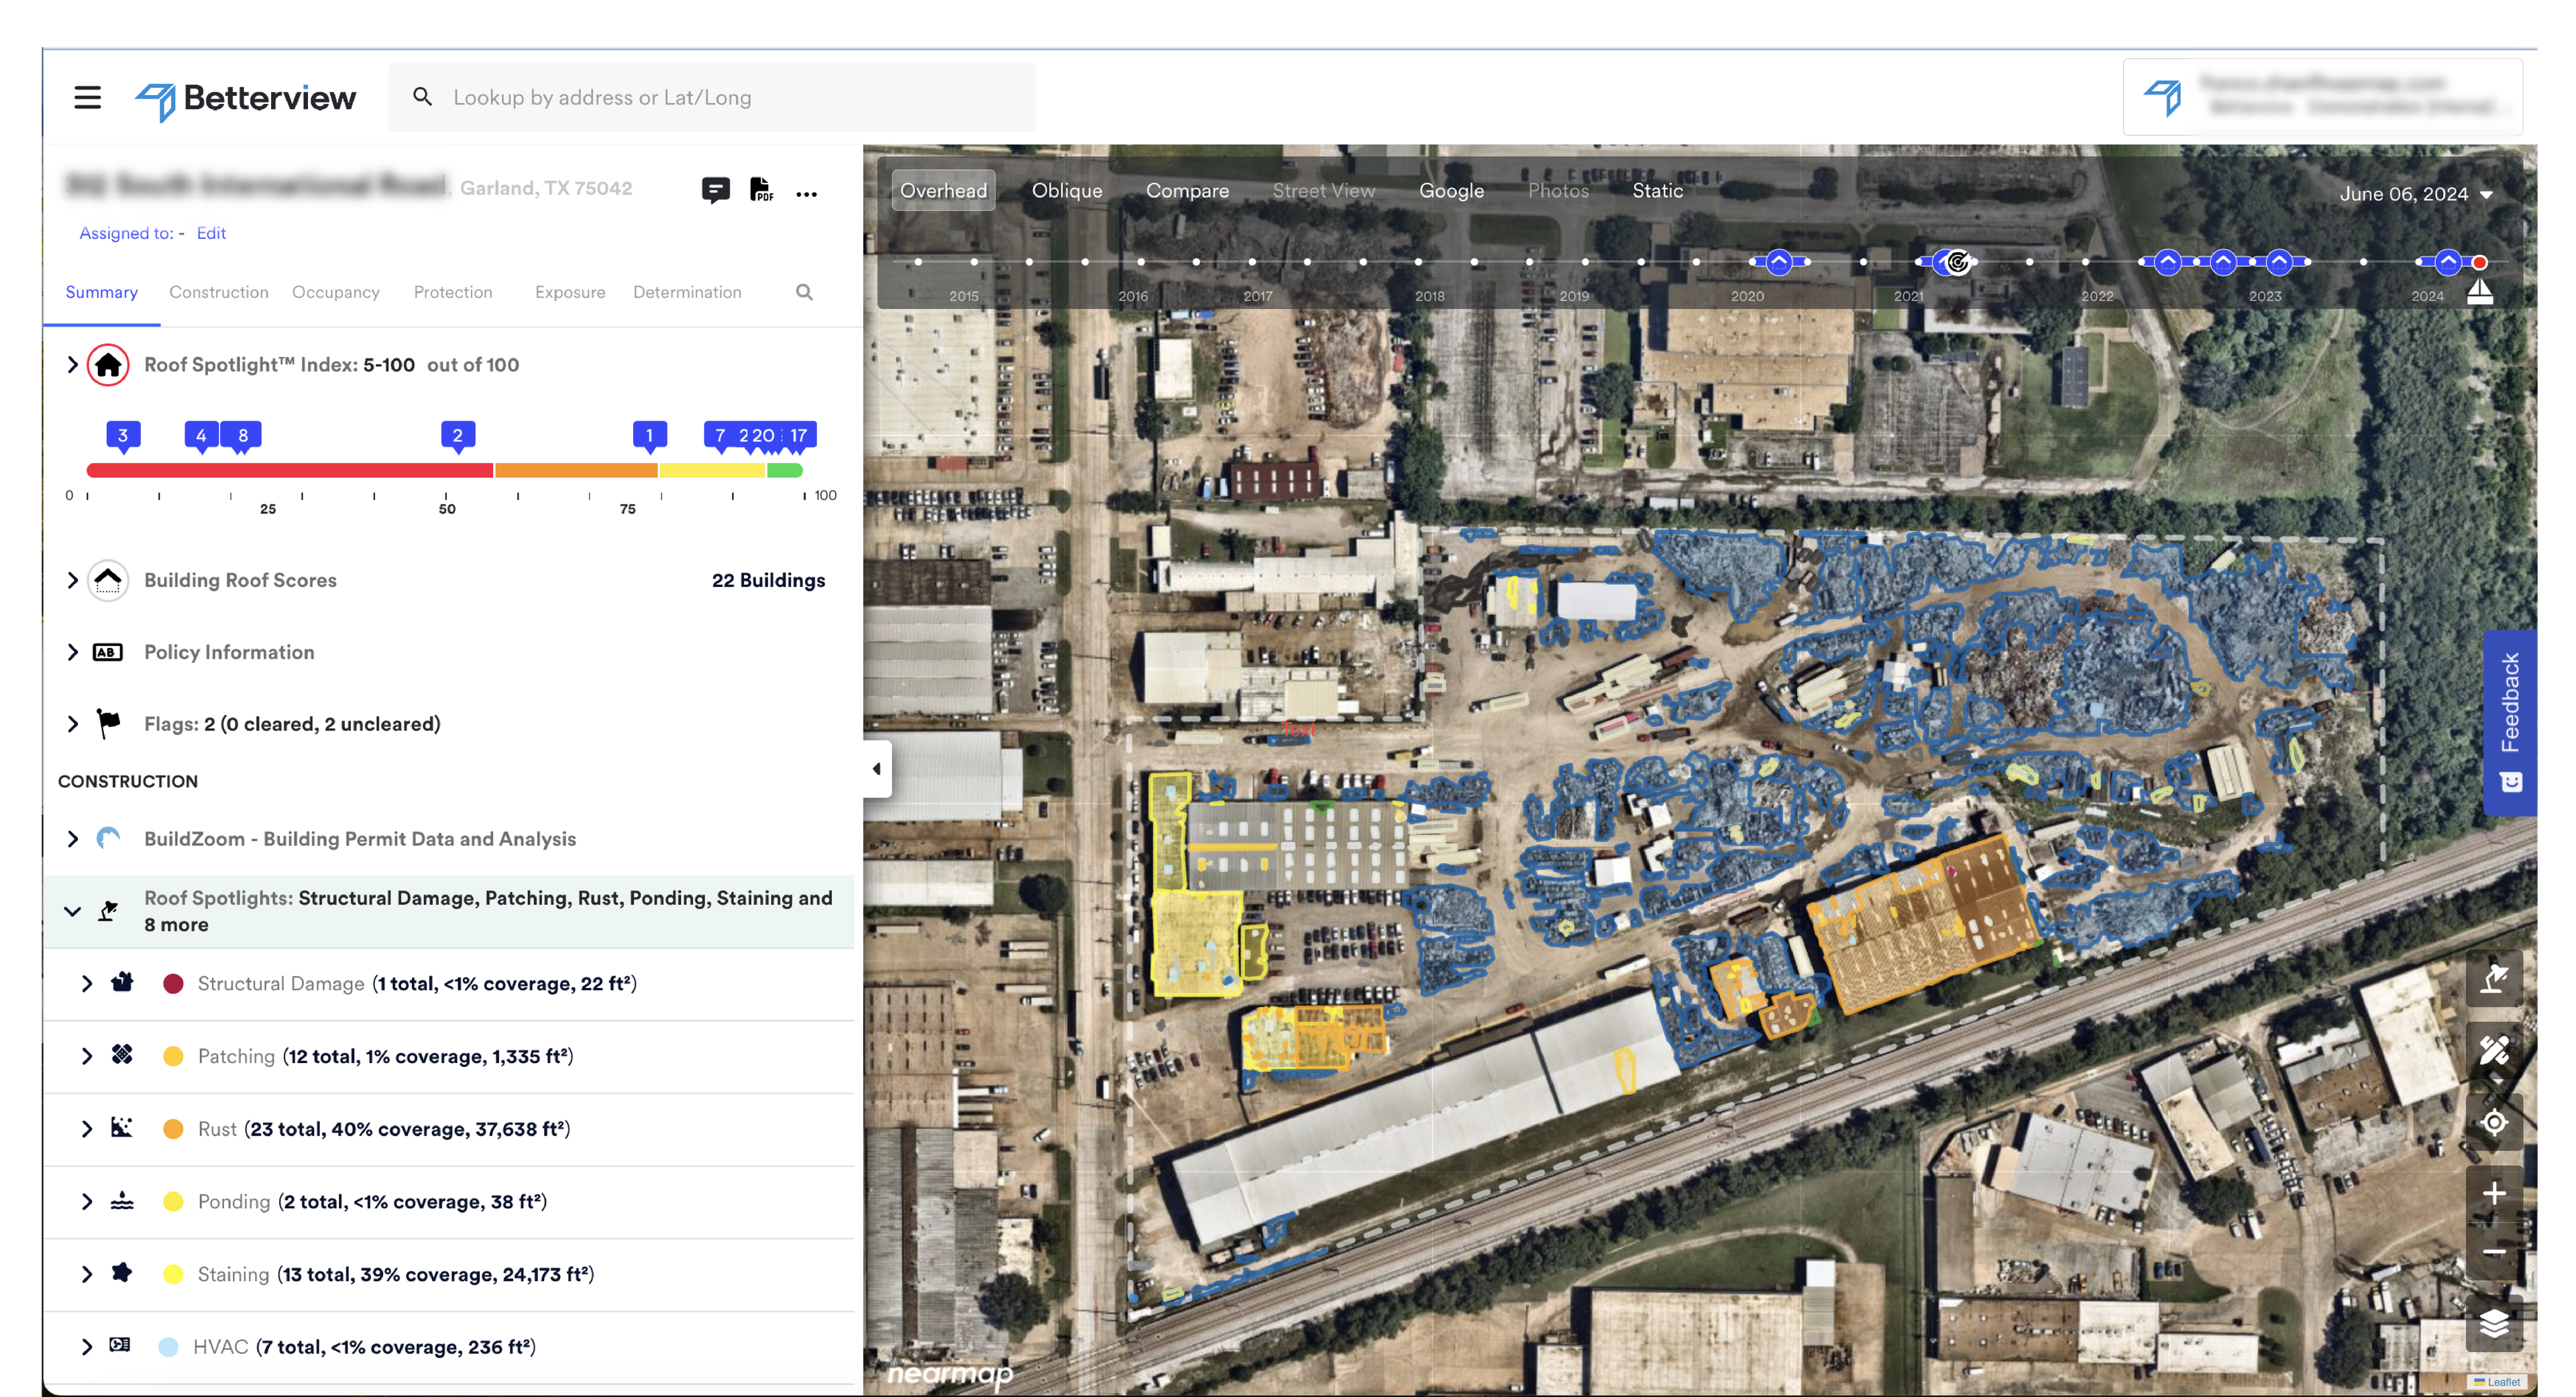
Task: Export the property report as PDF
Action: pos(761,191)
